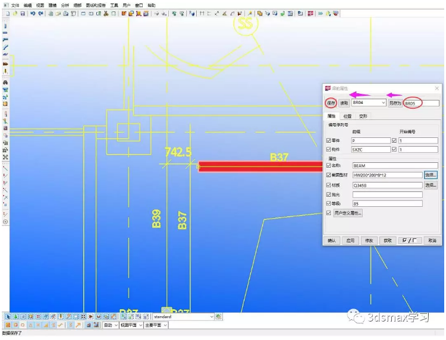Click the Undo arrow icon in toolbar

point(33,13)
